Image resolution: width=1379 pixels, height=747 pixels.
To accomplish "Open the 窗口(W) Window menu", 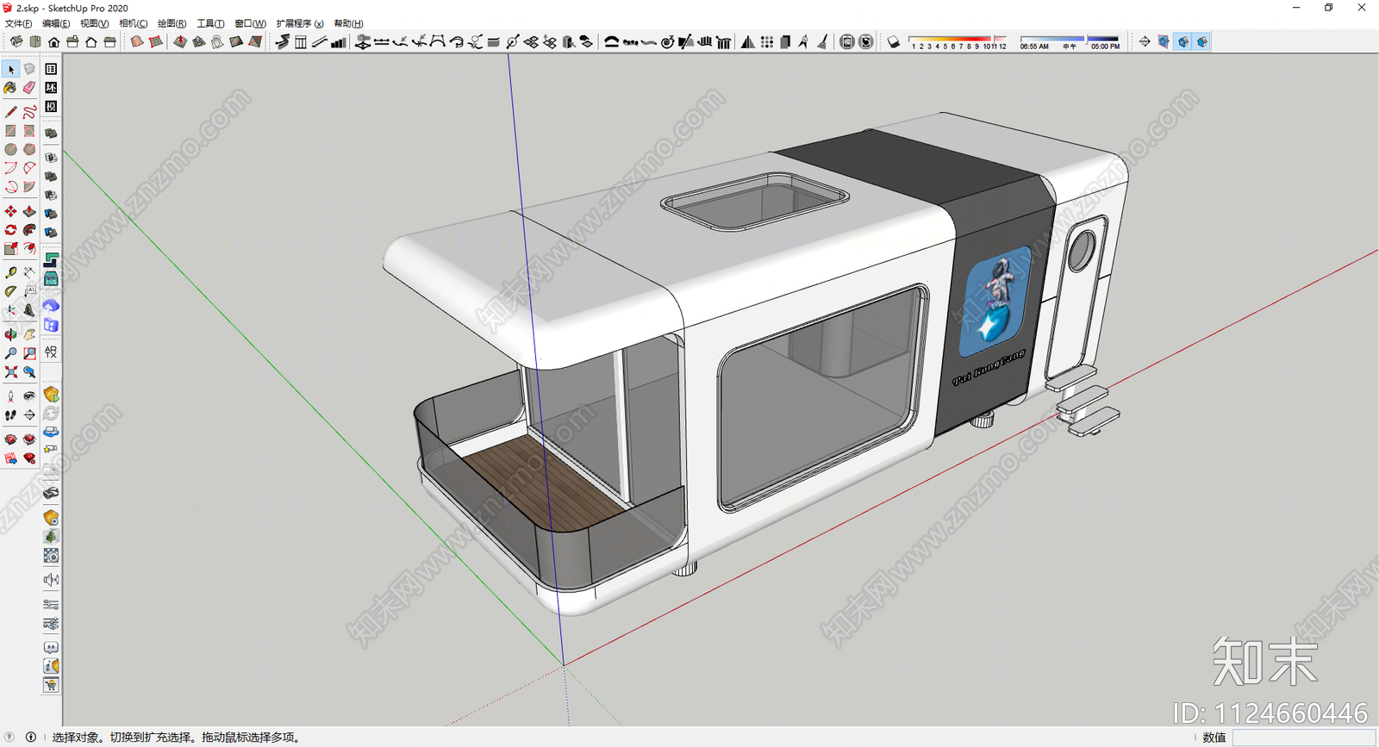I will tap(250, 23).
